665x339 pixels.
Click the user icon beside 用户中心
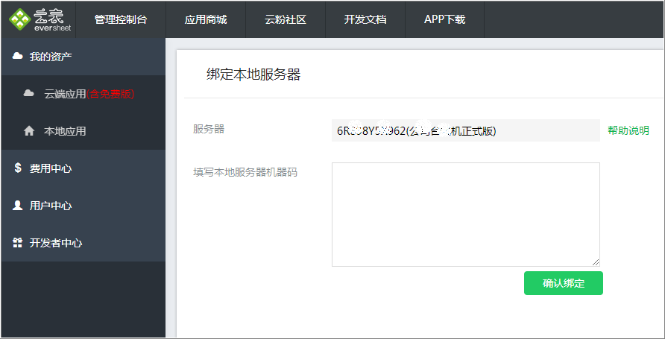(x=17, y=206)
